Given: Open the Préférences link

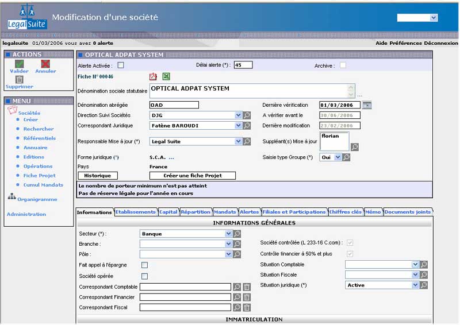Looking at the screenshot, I should tap(406, 43).
